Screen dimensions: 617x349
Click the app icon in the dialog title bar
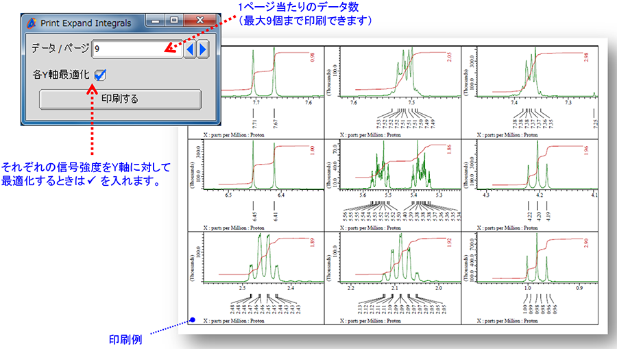(32, 23)
